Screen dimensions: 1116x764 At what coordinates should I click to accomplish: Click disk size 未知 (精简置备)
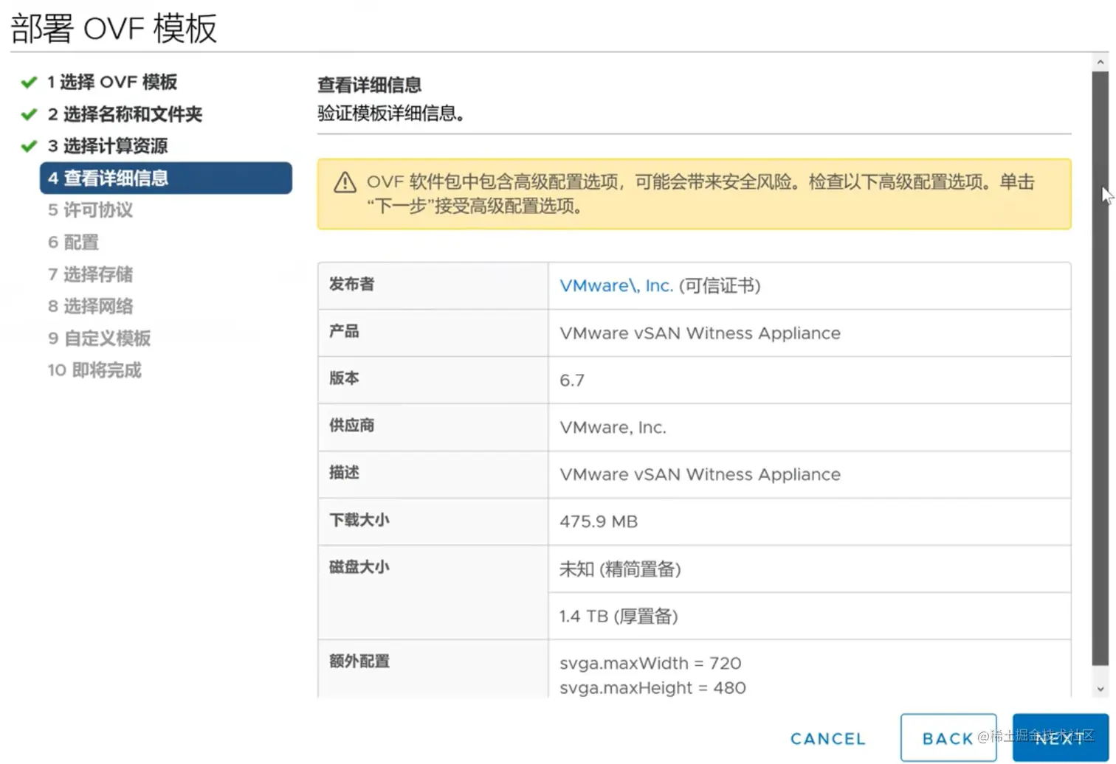[620, 569]
